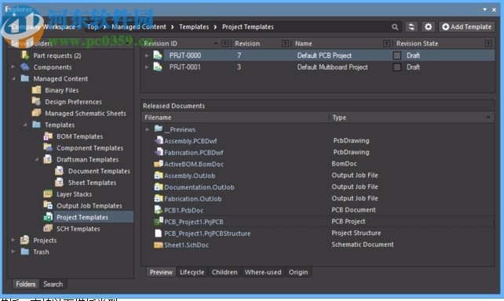
Task: Expand the __Previews folder
Action: coord(148,129)
